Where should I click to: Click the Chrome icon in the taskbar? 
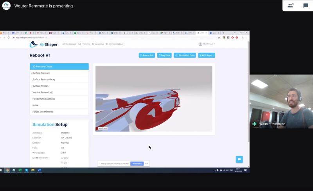(x=7, y=170)
